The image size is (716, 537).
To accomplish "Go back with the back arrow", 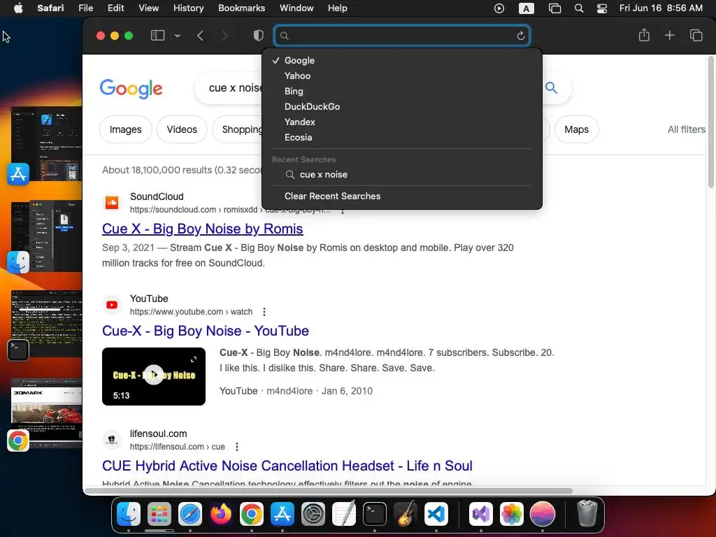I will tap(200, 36).
